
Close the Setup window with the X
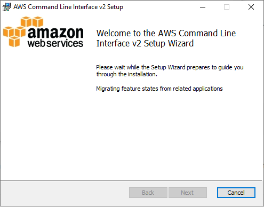click(251, 7)
